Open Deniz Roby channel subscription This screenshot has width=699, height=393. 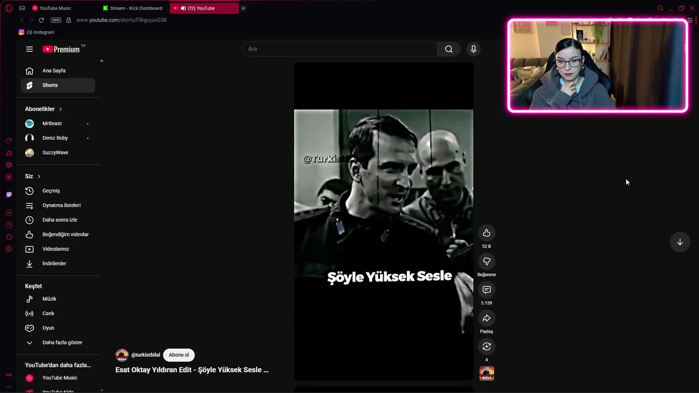pos(58,138)
